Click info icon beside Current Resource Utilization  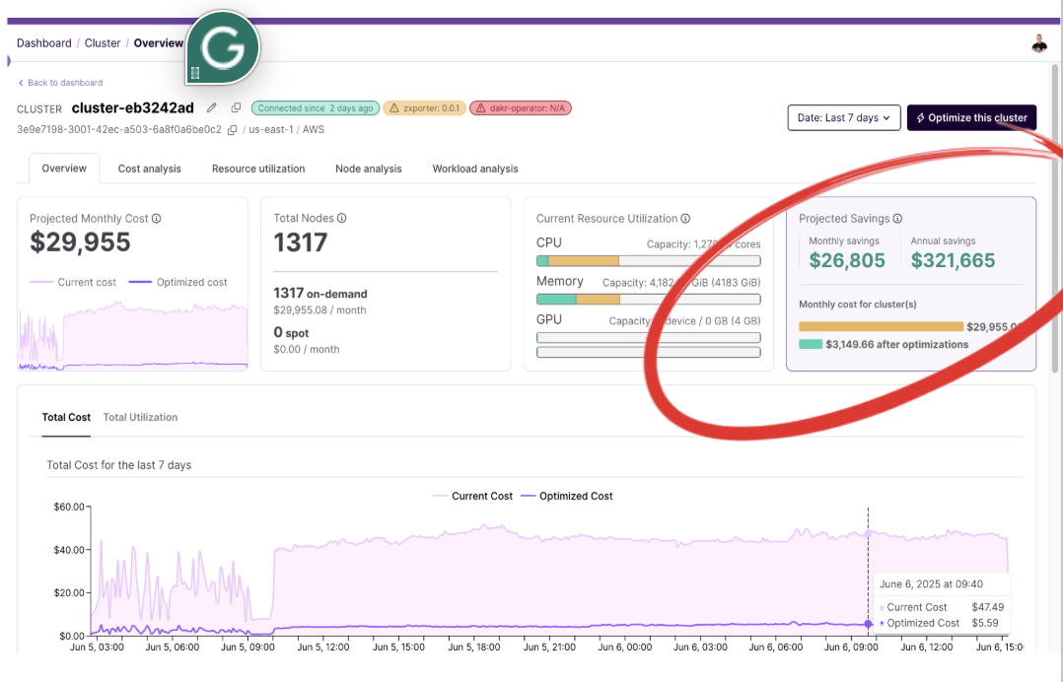(685, 219)
